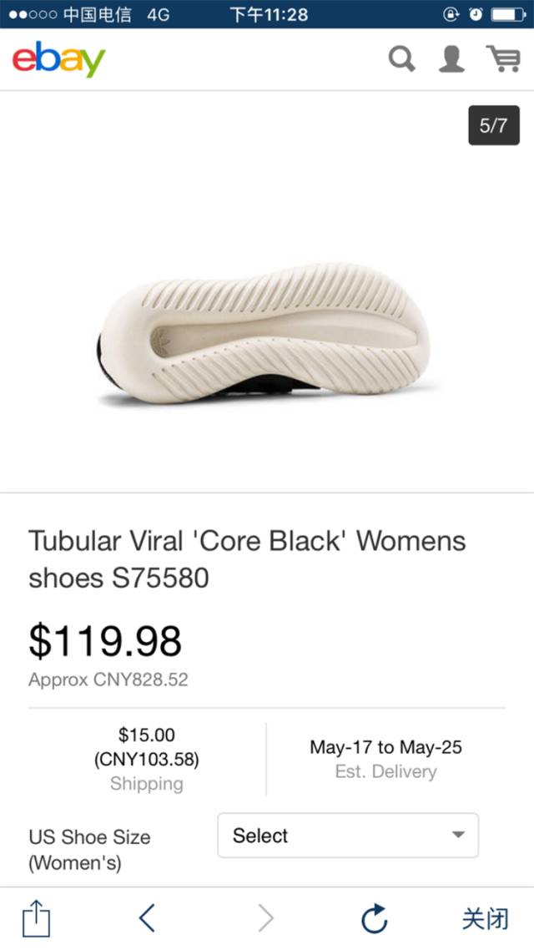Tap 关闭 to close the browser view

[485, 918]
